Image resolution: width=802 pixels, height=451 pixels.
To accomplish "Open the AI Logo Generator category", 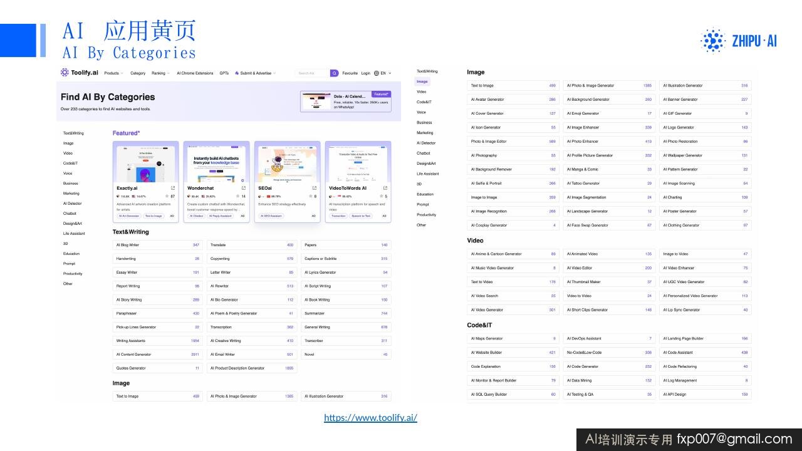I will coord(706,127).
